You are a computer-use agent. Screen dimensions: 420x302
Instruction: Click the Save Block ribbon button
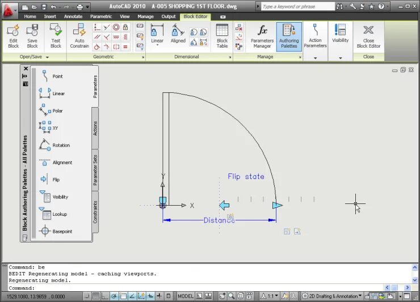click(32, 36)
